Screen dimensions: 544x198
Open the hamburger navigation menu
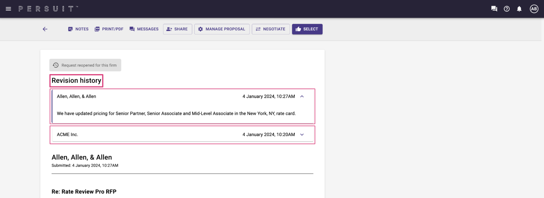click(x=8, y=9)
